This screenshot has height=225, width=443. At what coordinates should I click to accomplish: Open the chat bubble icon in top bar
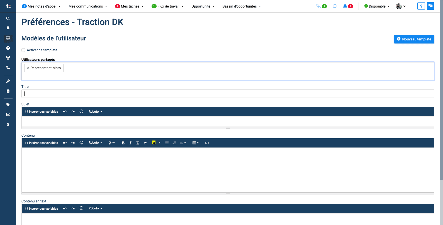335,6
